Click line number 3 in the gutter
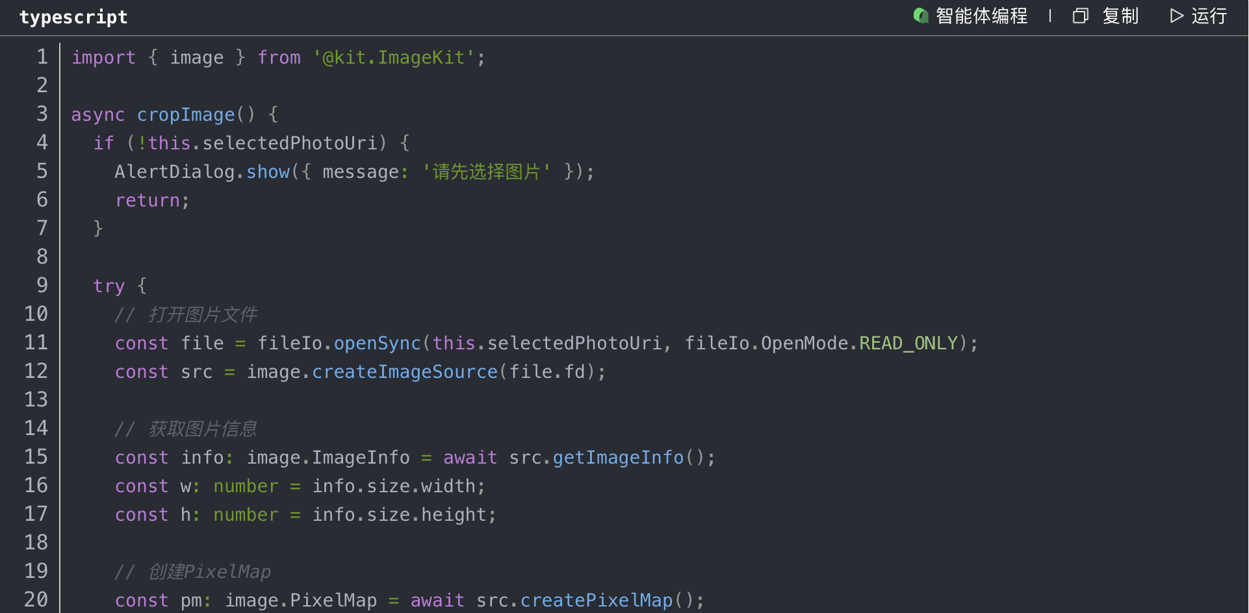 [42, 114]
